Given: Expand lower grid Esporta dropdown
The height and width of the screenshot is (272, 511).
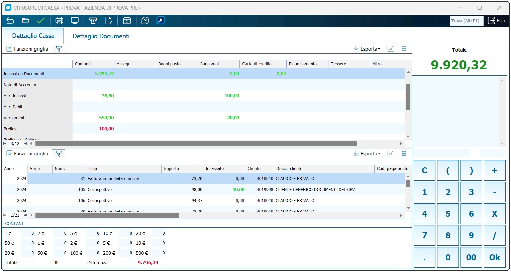Looking at the screenshot, I should tap(367, 154).
